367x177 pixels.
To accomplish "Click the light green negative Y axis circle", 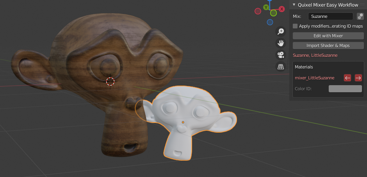I will point(273,13).
